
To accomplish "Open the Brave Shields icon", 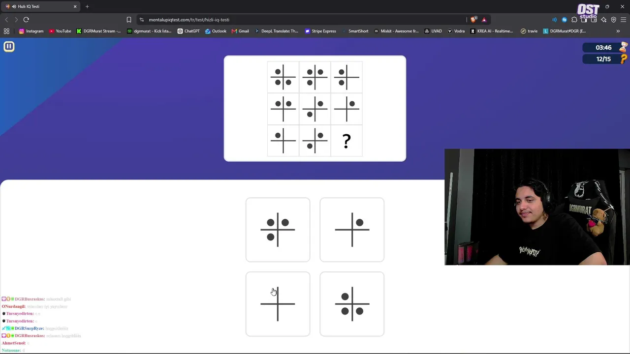I will 473,20.
